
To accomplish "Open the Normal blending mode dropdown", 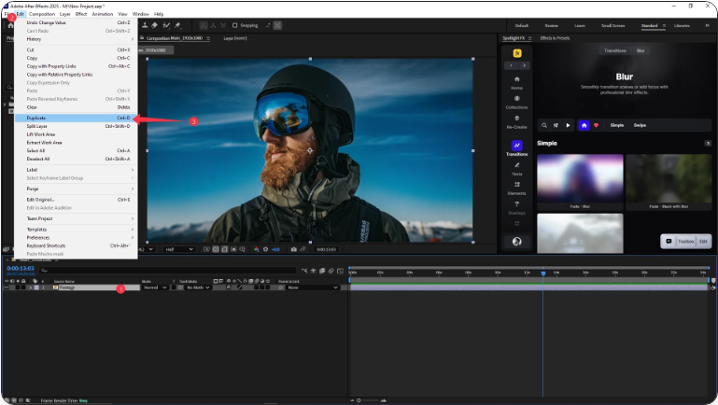I will coord(154,287).
